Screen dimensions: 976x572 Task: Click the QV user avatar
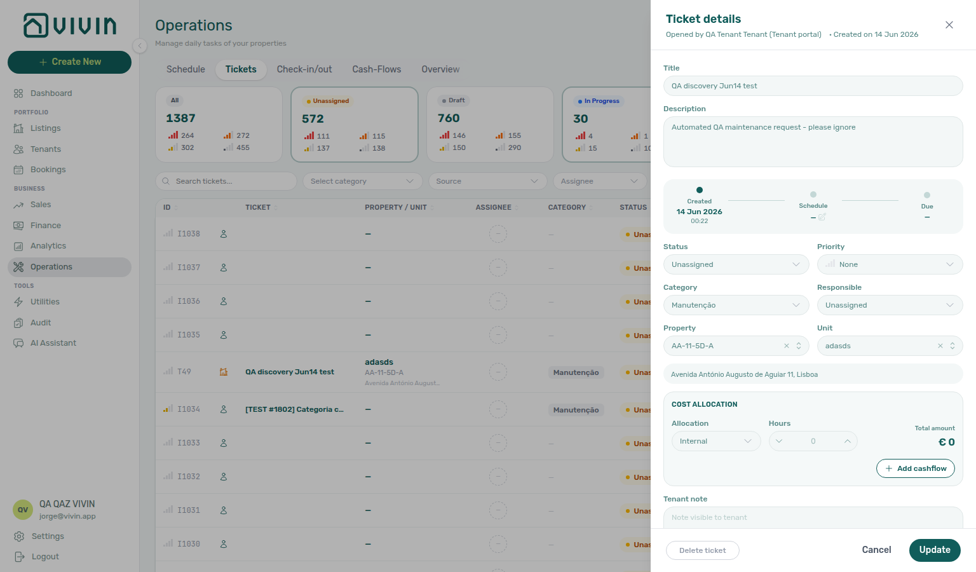(23, 510)
